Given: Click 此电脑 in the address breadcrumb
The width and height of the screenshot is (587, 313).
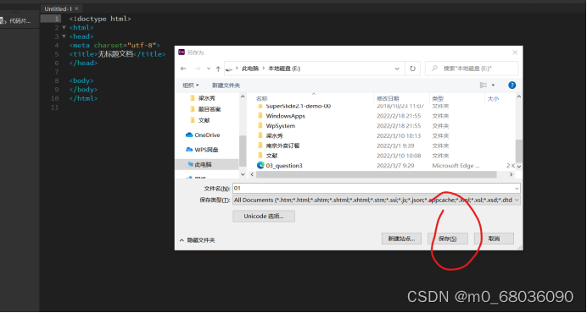Looking at the screenshot, I should (x=250, y=69).
